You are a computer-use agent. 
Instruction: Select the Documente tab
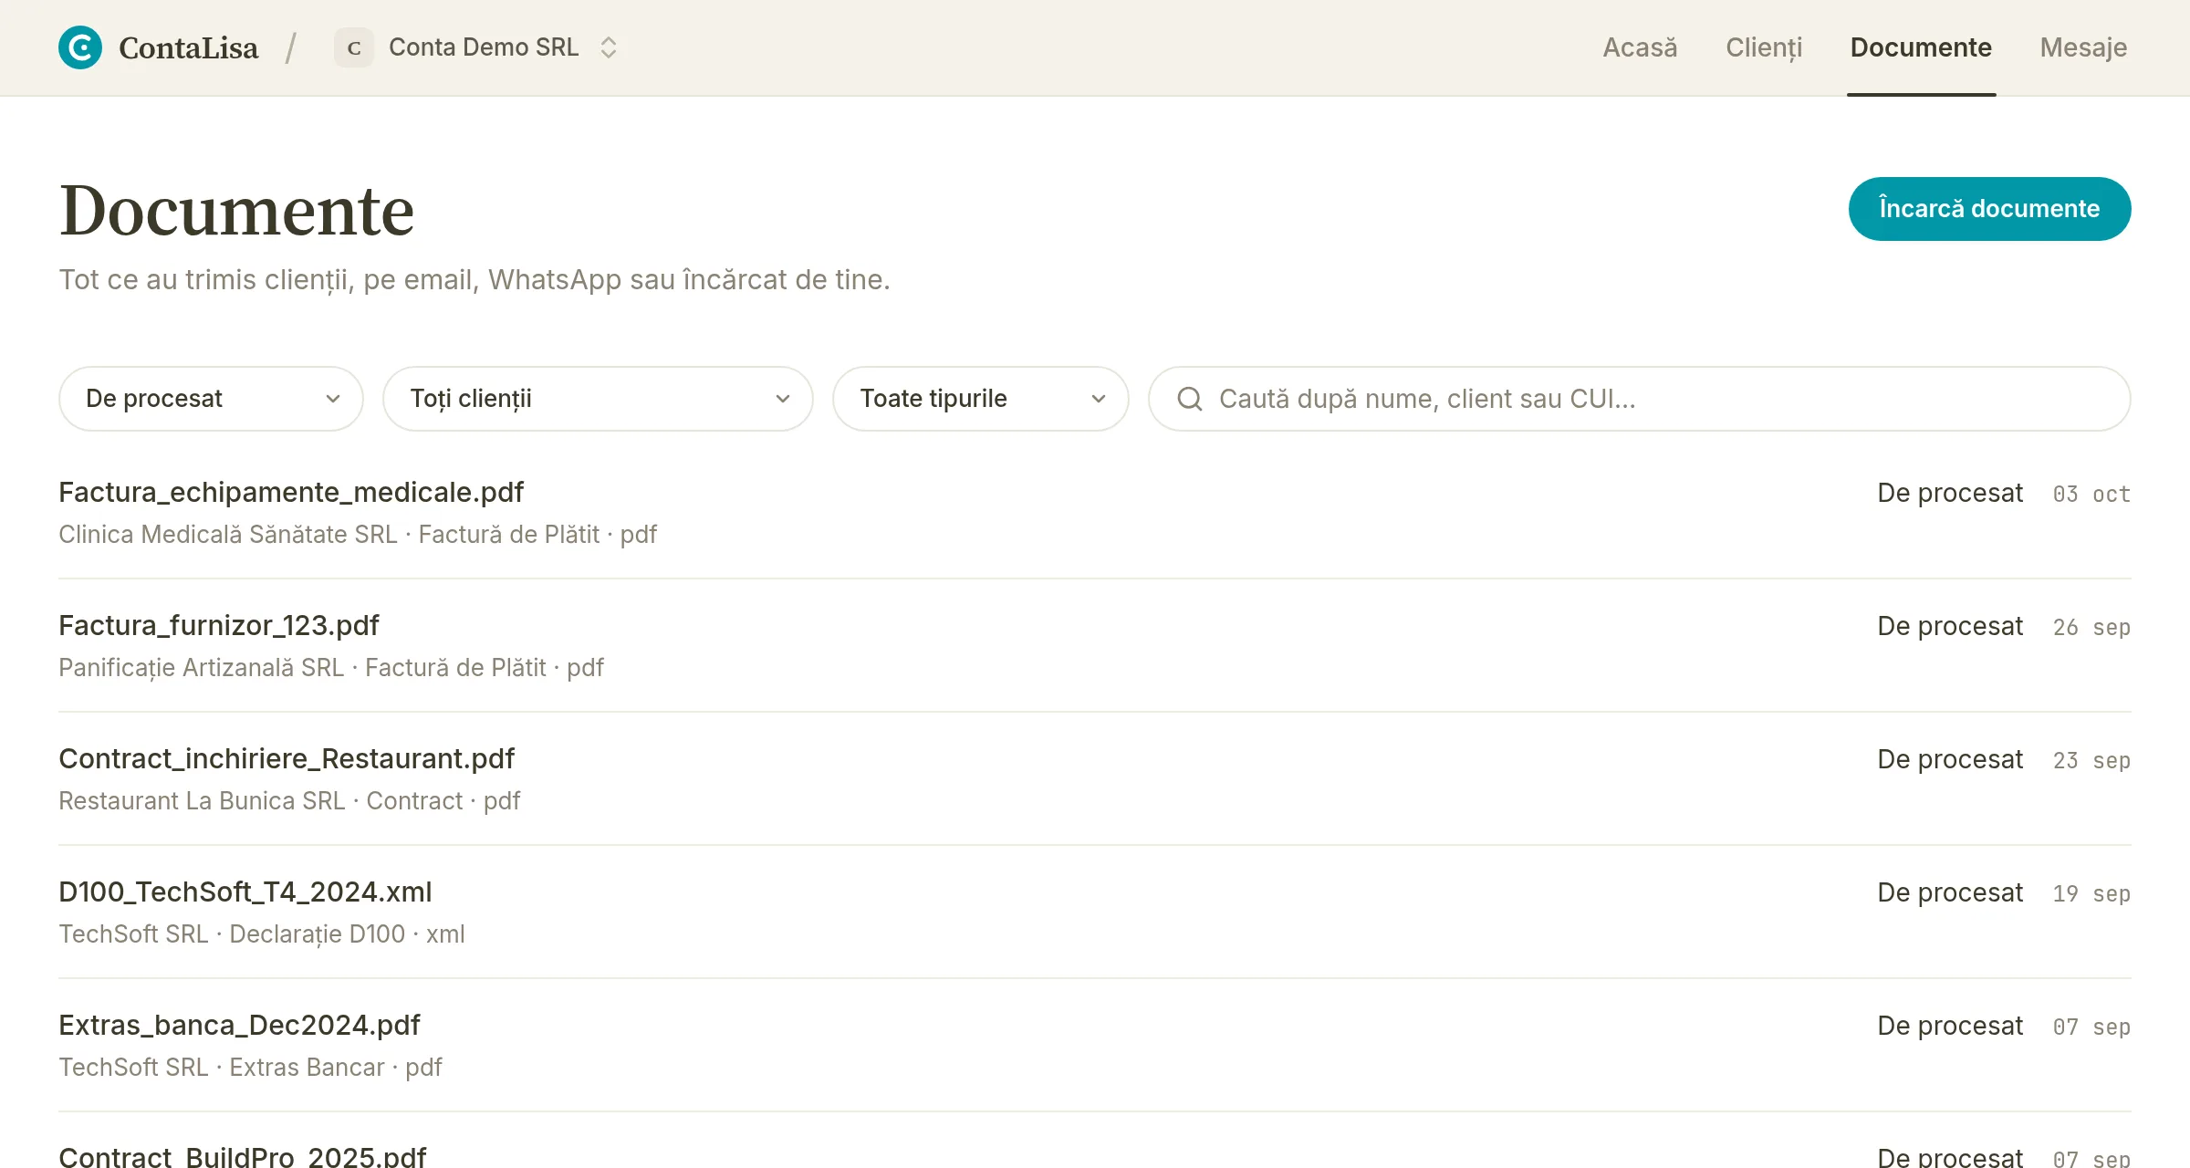pos(1921,47)
